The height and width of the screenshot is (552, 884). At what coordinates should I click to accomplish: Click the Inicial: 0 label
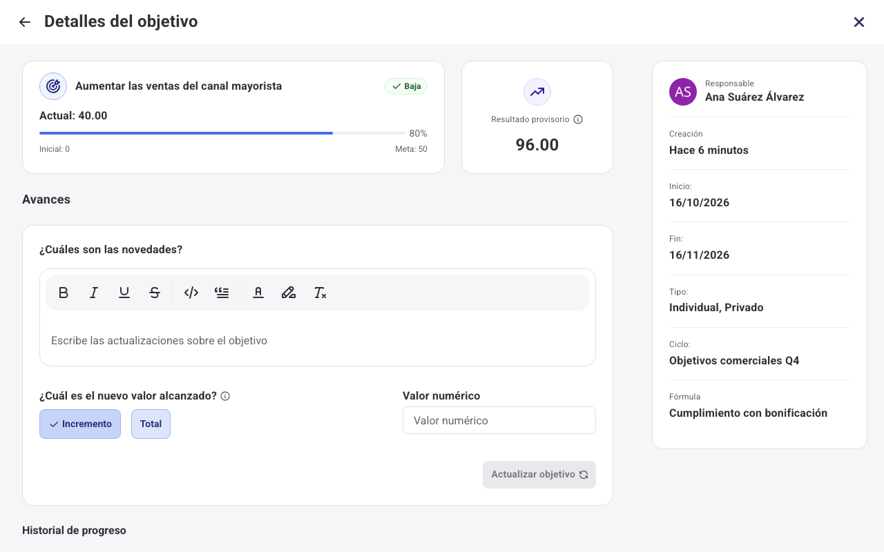click(x=55, y=149)
